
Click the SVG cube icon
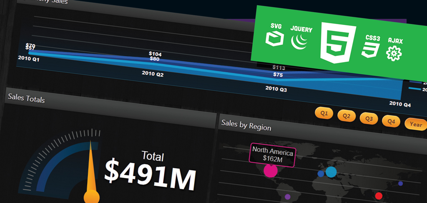274,39
